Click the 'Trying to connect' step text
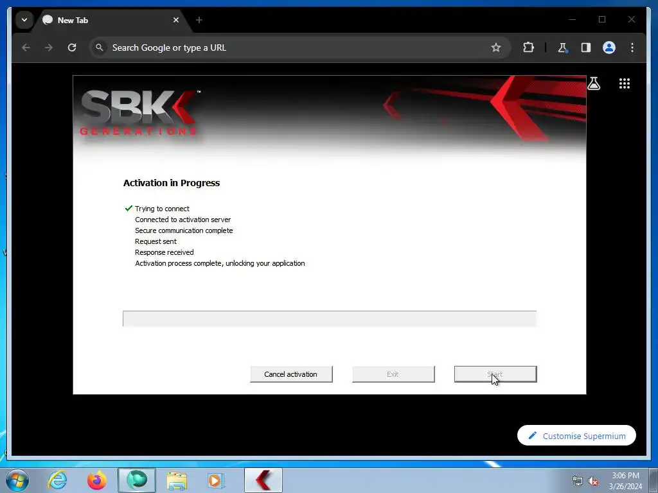Screen dimensions: 658x493 coord(162,209)
